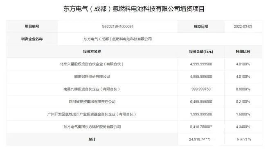Select investor 东方电气集团东方锅炉股份有限公司

(92, 127)
